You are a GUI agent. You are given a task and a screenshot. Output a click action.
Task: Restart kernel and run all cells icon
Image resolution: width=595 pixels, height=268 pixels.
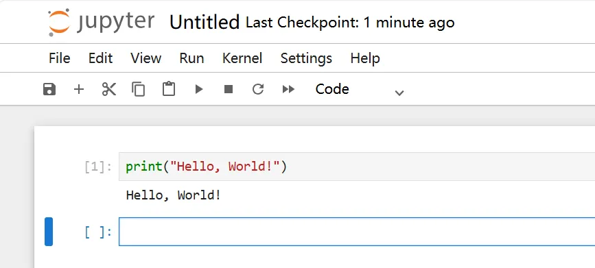[288, 90]
